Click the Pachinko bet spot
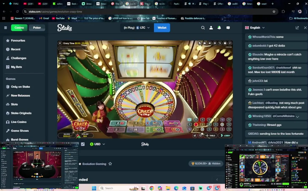The image size is (308, 191). 172,123
